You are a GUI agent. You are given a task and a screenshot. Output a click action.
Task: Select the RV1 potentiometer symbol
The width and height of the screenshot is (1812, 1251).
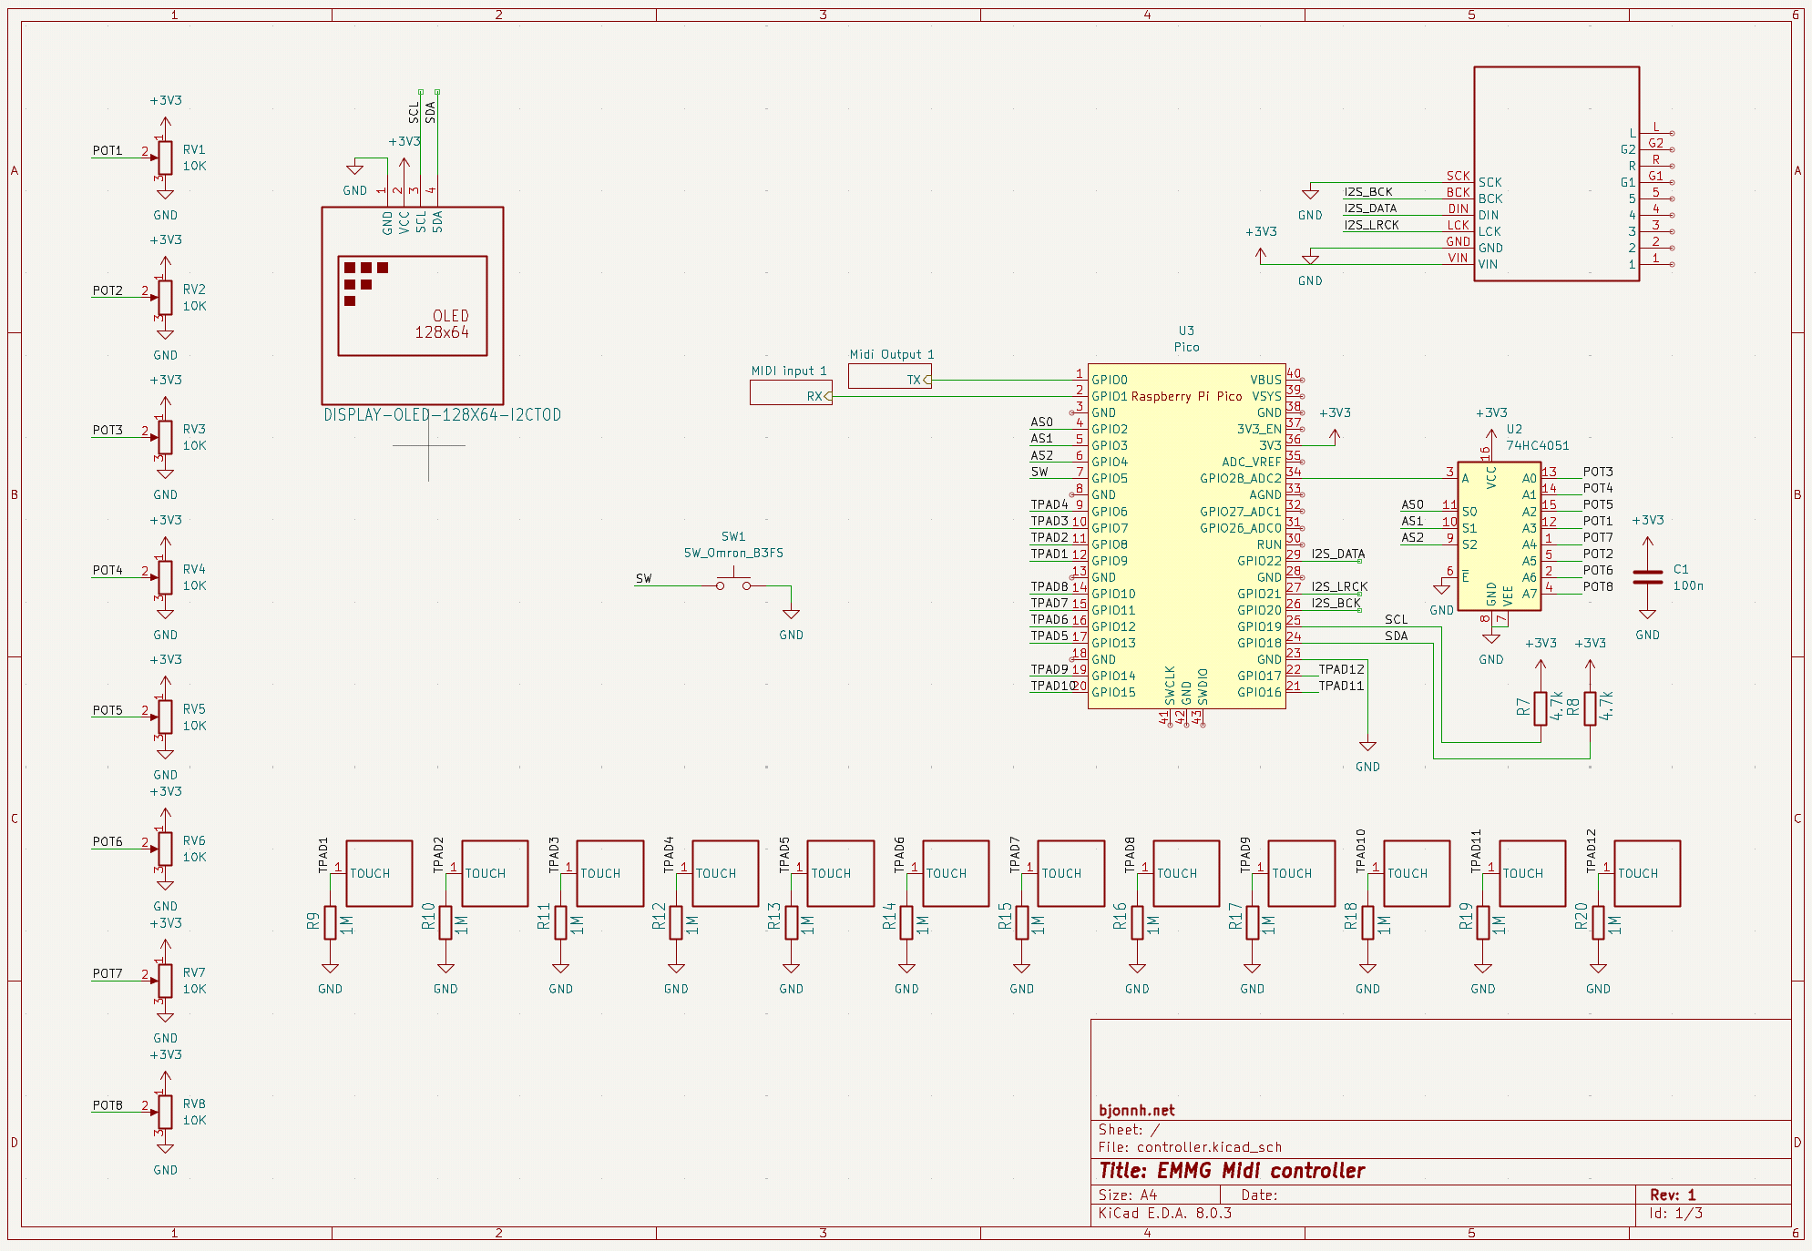pos(165,158)
